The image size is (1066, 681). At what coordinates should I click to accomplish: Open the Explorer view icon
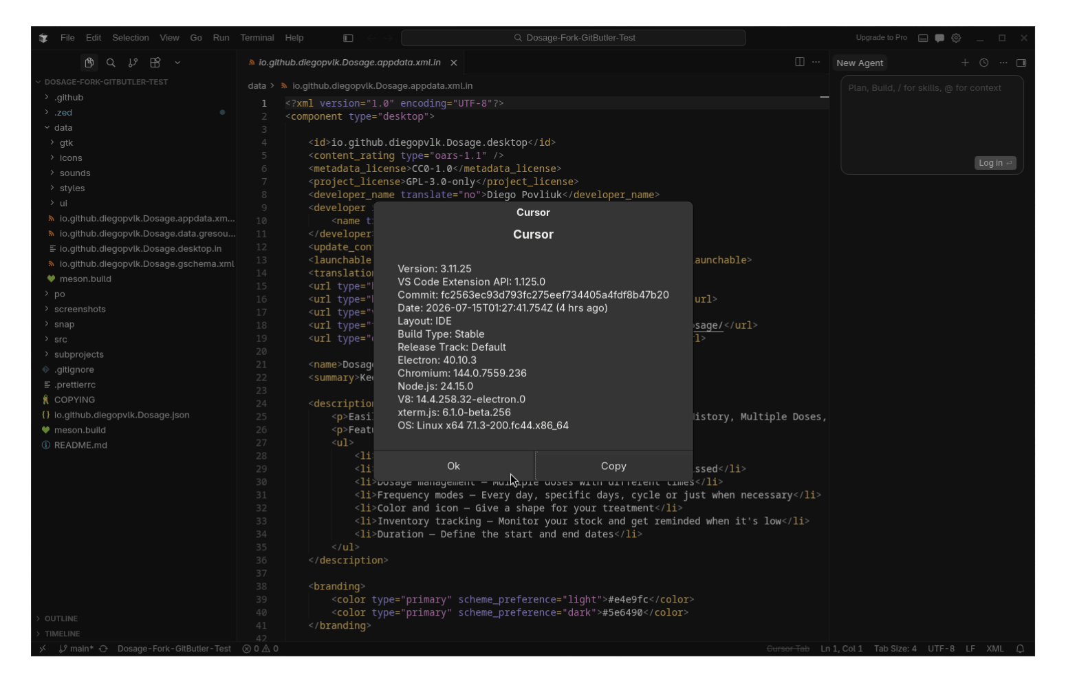(89, 63)
